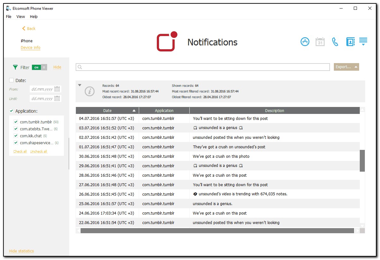Click the Until date calendar picker icon
Image resolution: width=380 pixels, height=260 pixels.
[x=57, y=98]
